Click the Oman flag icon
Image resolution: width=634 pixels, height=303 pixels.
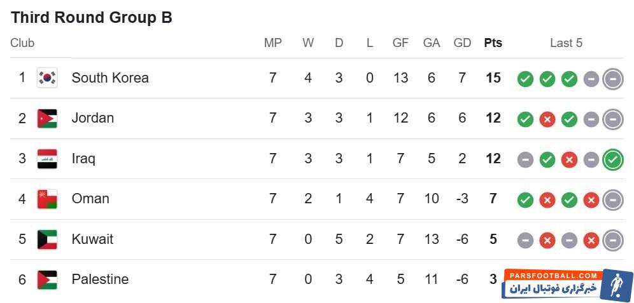pyautogui.click(x=47, y=199)
